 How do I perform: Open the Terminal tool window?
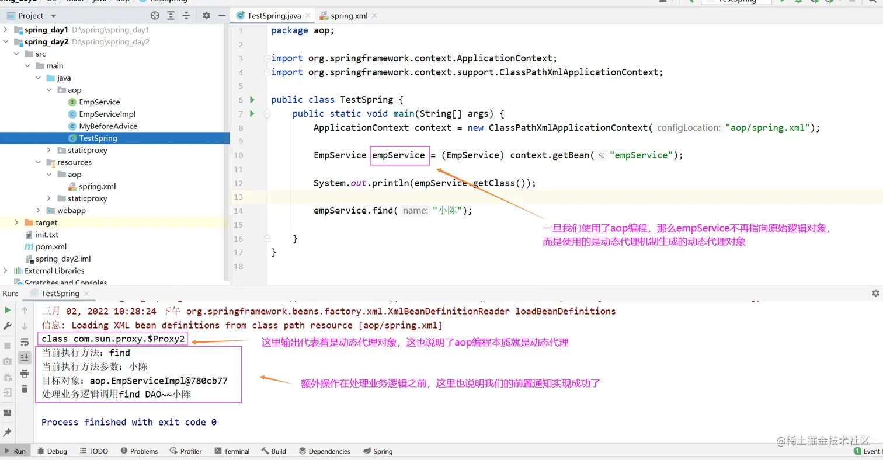point(232,451)
